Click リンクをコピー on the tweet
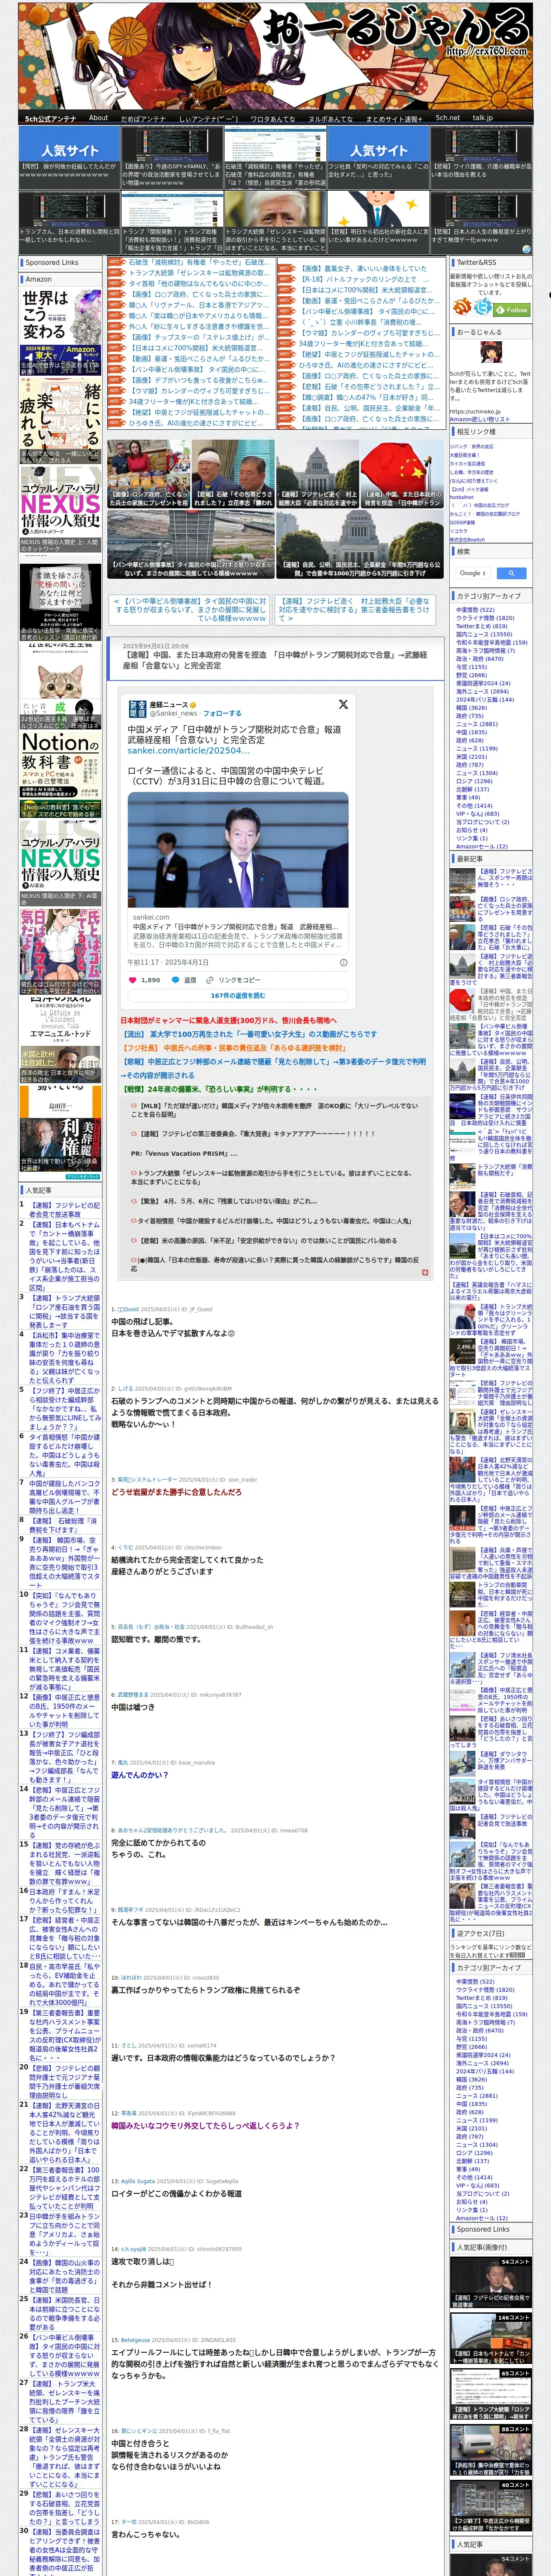Screen dimensions: 551x2576 point(233,980)
